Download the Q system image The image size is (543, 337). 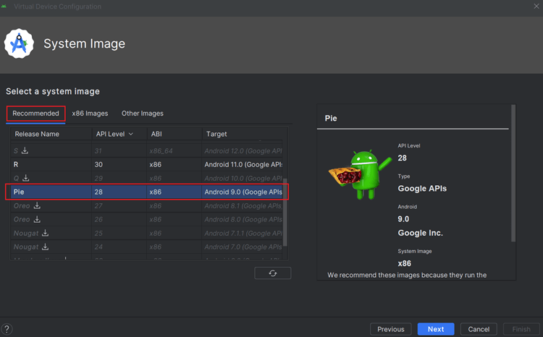point(26,178)
